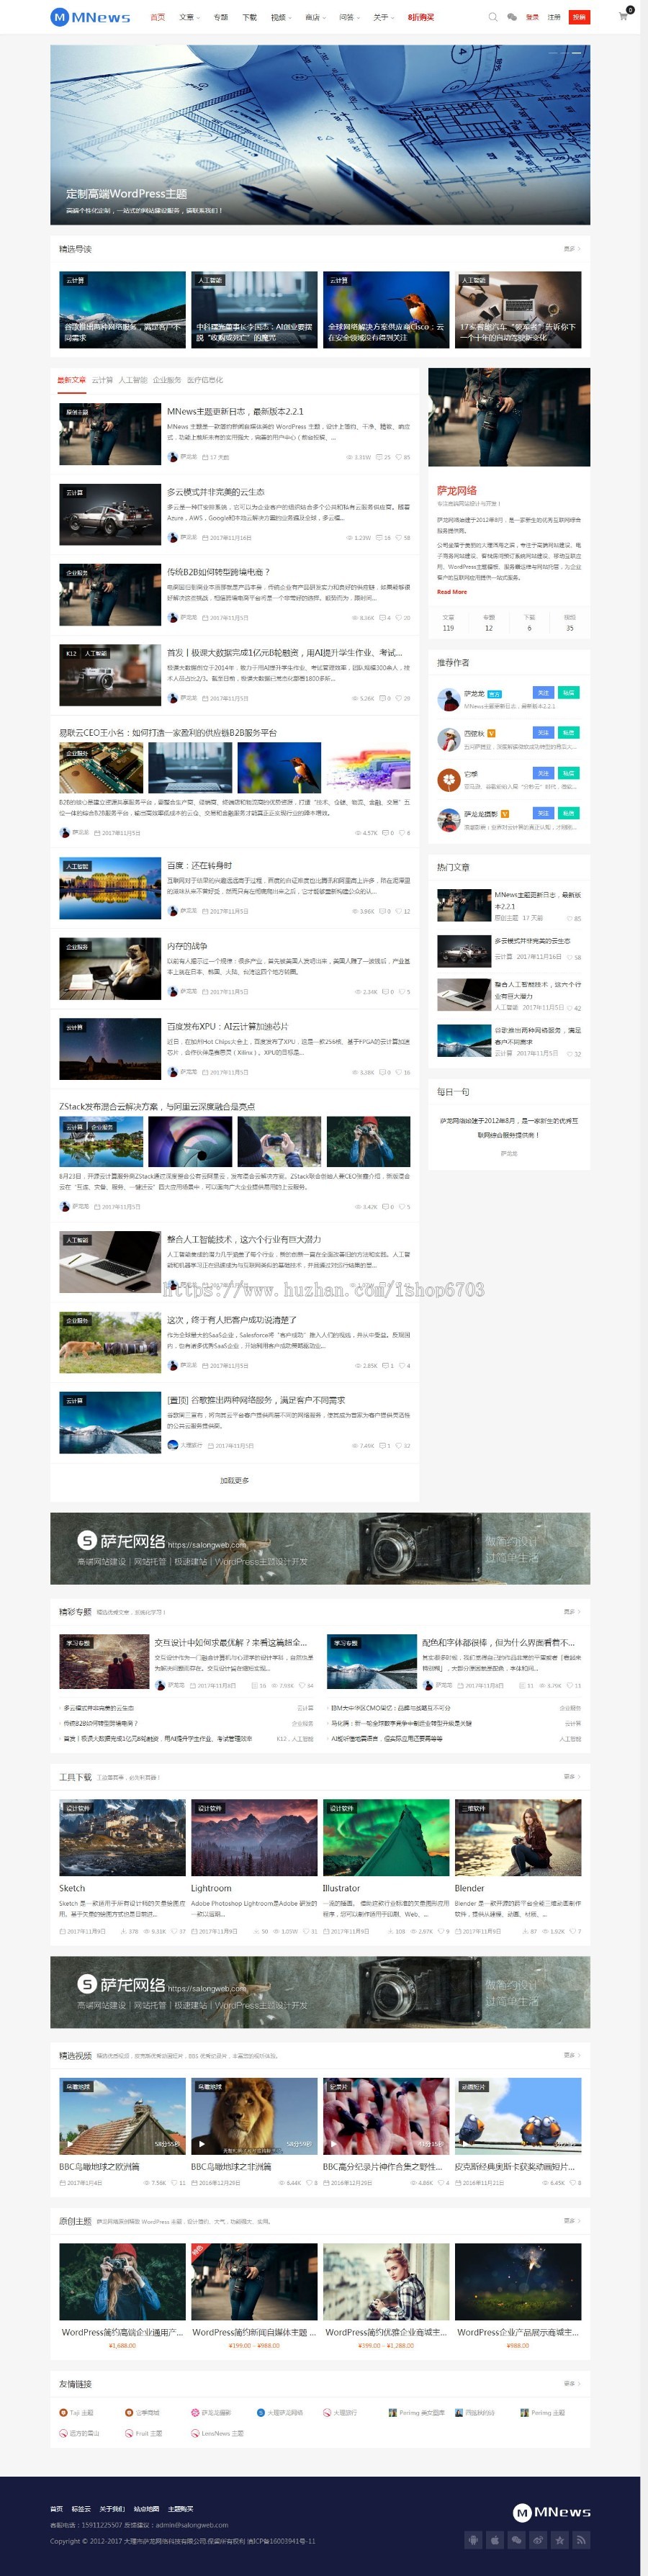This screenshot has height=2576, width=648.
Task: Click 标签云 link in footer
Action: point(81,2509)
